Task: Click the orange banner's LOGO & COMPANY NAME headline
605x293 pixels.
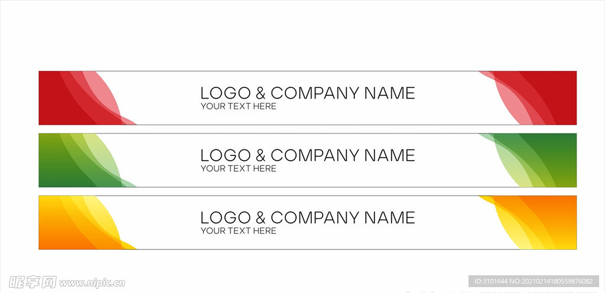Action: click(x=307, y=218)
